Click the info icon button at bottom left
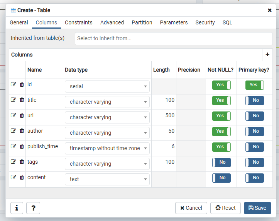 tap(17, 208)
